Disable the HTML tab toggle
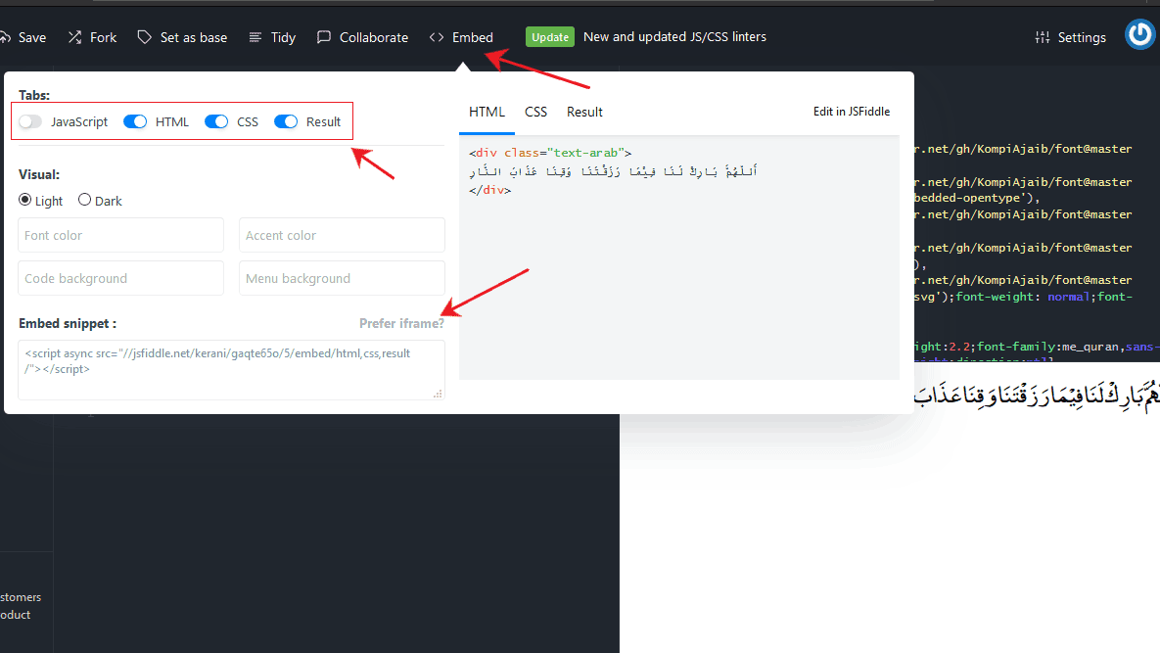Viewport: 1160px width, 653px height. [x=135, y=121]
